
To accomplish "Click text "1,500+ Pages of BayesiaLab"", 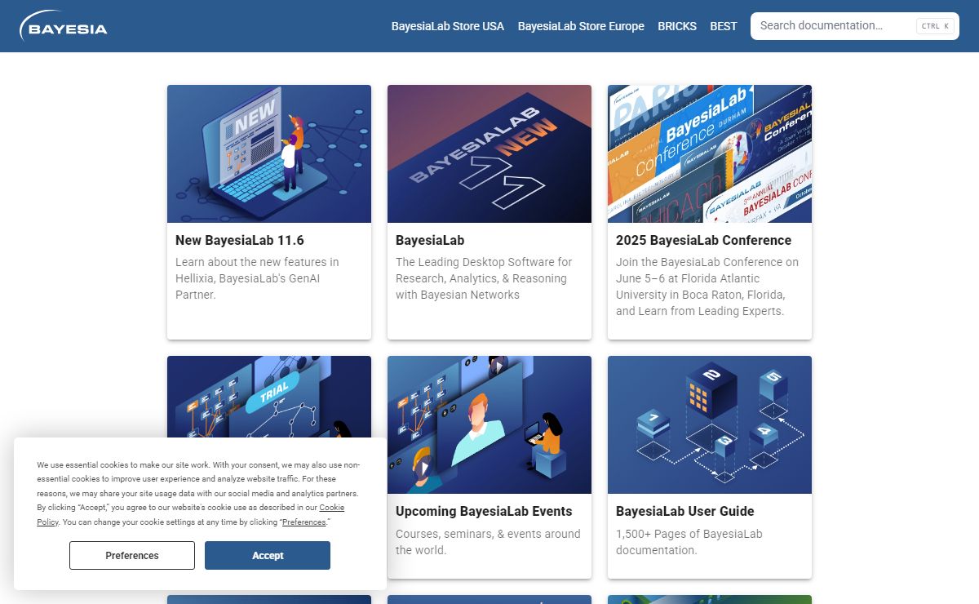I will [x=689, y=534].
